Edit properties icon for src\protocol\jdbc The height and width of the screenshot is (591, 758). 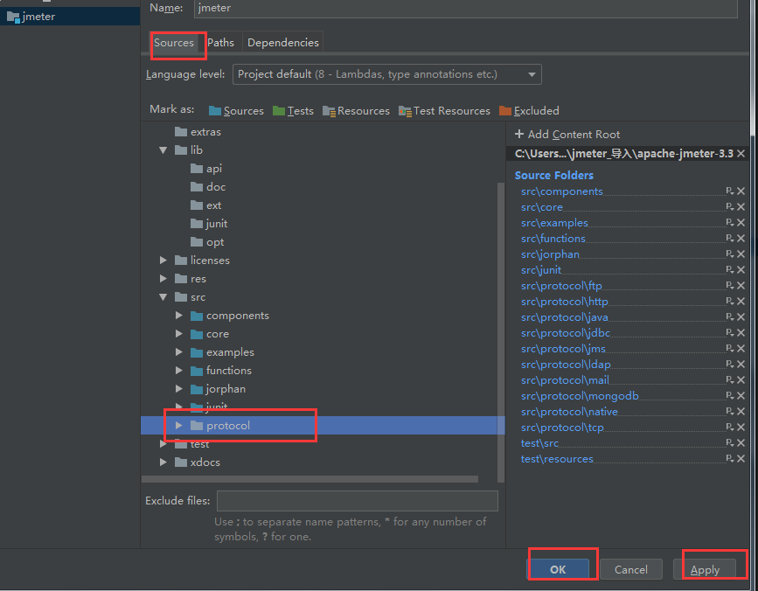click(x=730, y=333)
